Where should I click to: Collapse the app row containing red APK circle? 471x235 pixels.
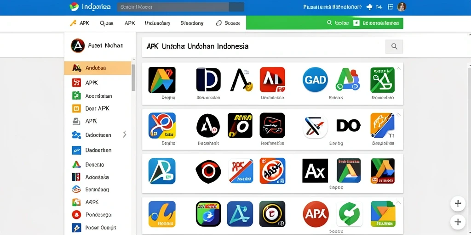(399, 202)
